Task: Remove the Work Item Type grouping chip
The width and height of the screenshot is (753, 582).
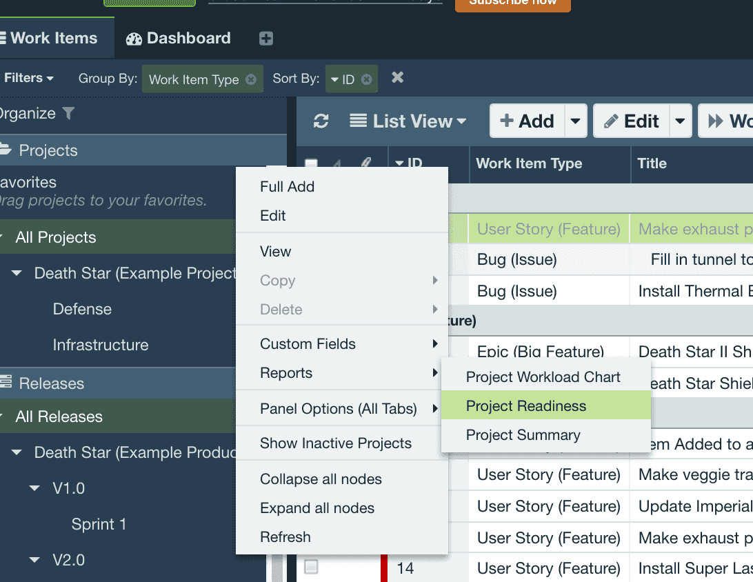Action: coord(251,79)
